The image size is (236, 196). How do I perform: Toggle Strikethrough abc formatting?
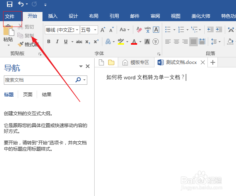[79, 42]
